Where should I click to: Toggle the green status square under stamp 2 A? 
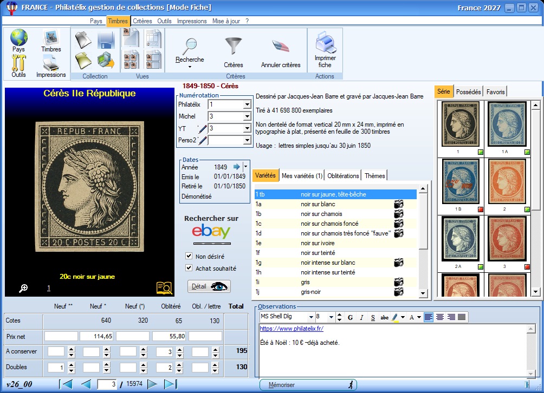pos(481,267)
